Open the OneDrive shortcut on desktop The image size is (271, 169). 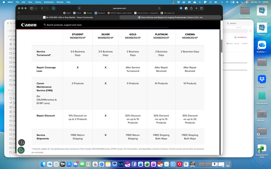(x=262, y=47)
